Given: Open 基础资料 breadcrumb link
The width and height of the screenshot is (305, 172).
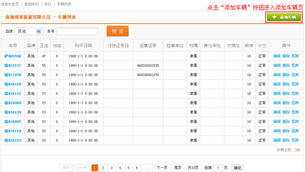Looking at the screenshot, I should (32, 4).
